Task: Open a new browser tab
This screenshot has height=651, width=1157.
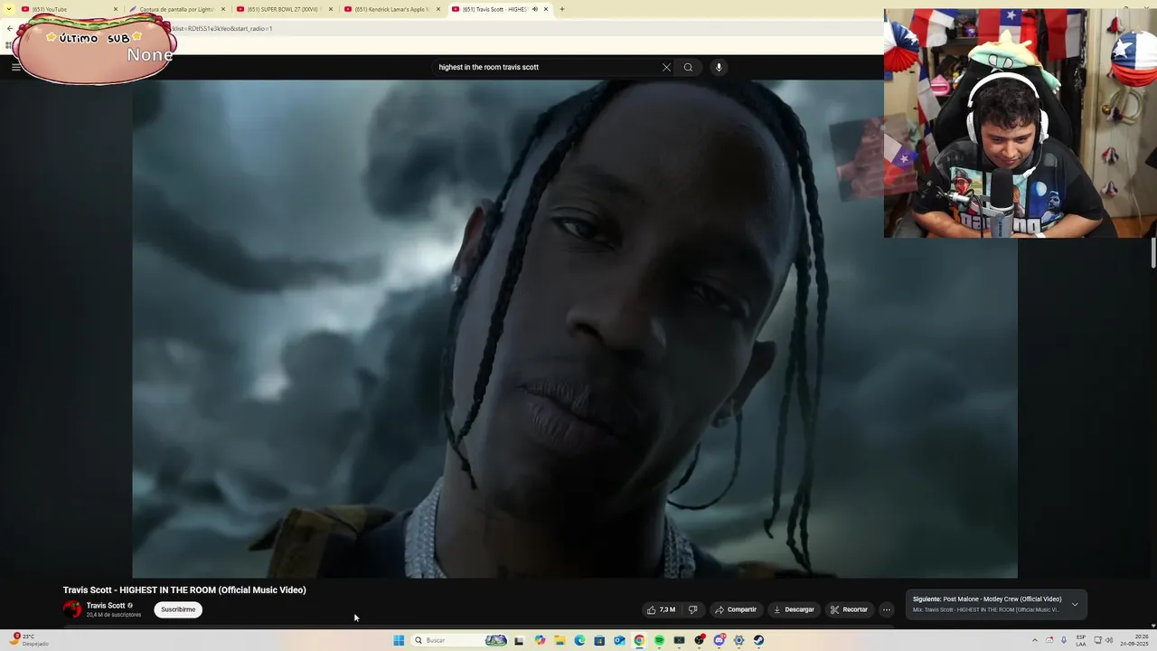Action: click(561, 9)
